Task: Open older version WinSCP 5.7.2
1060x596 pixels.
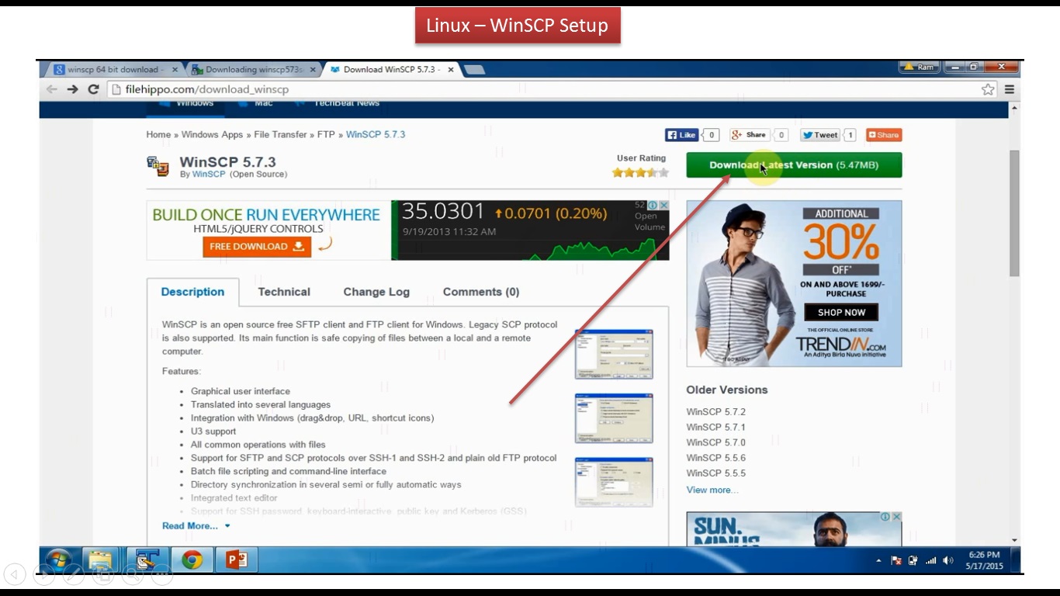Action: [716, 412]
